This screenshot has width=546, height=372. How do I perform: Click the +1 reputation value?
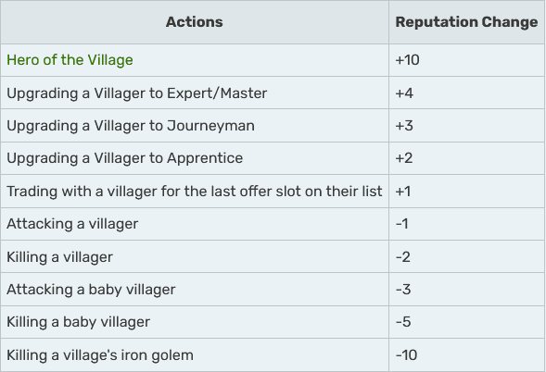(403, 192)
